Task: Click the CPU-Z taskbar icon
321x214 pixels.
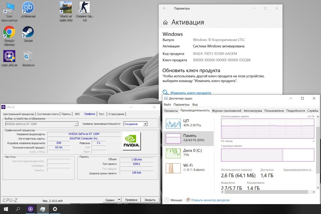Action: [x=30, y=209]
